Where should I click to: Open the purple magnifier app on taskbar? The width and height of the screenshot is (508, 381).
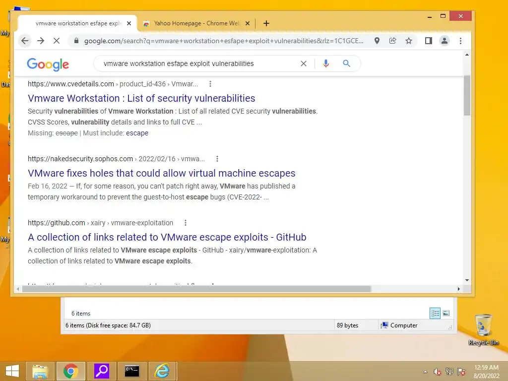(x=101, y=371)
